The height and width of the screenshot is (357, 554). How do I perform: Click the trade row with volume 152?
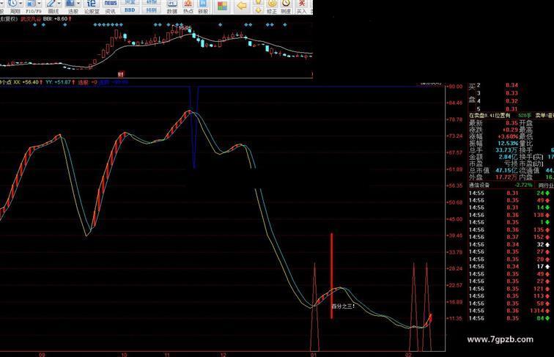509,237
